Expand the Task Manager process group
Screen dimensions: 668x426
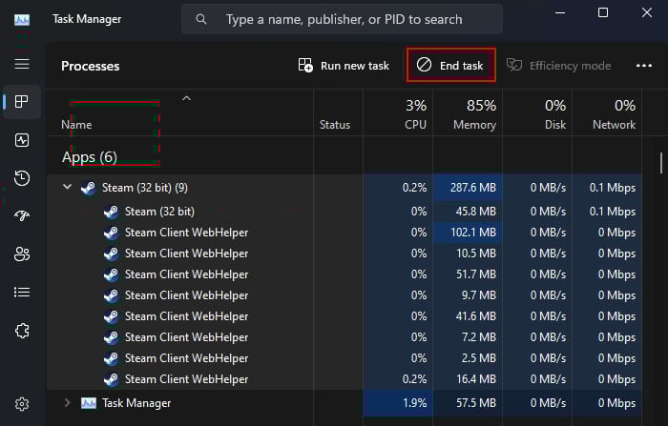(67, 403)
